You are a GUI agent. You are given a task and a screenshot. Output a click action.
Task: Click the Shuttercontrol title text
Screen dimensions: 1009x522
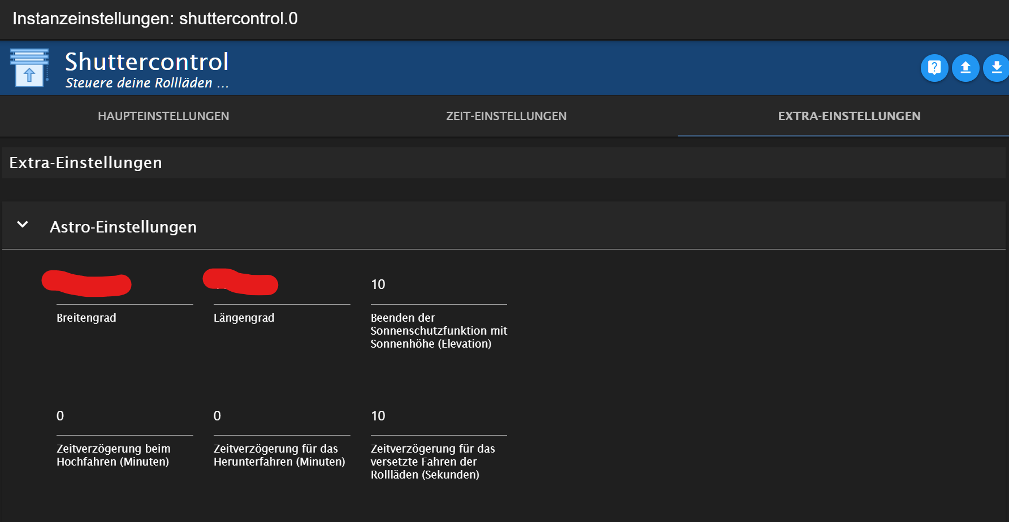coord(147,62)
